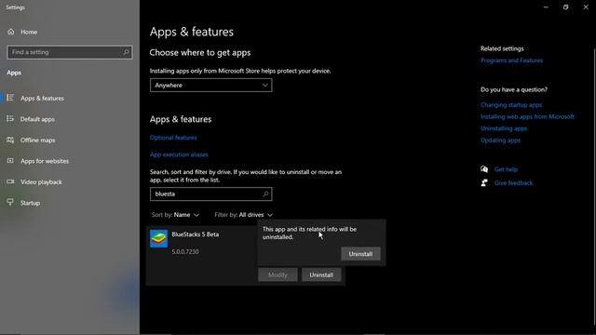Click the Uninstall button beside Modify

point(321,275)
